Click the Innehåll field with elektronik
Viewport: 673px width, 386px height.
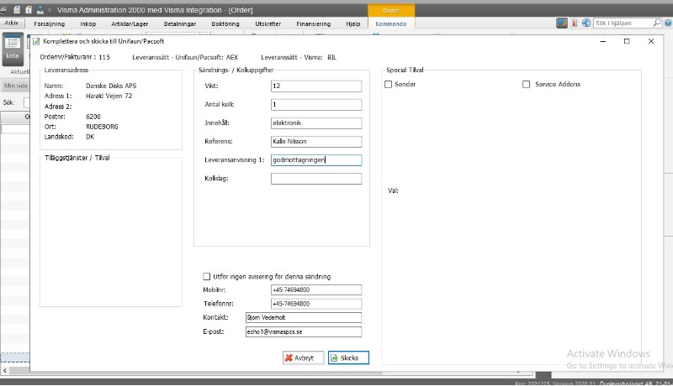pos(316,123)
